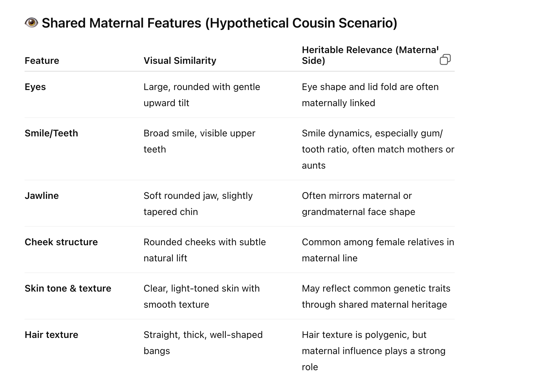Click the Eyes row label

[35, 87]
